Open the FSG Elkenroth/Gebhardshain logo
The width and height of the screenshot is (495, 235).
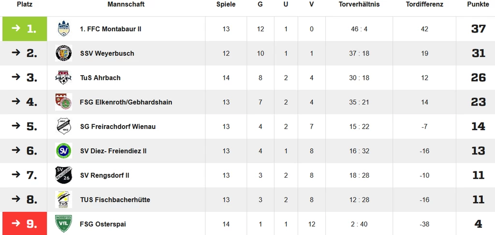[x=63, y=102]
